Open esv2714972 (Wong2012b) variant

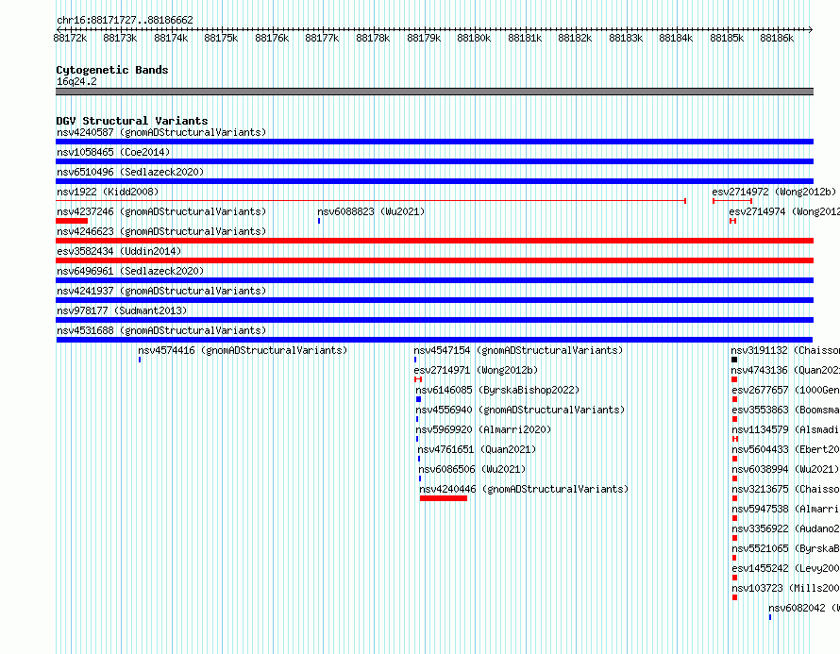(774, 192)
